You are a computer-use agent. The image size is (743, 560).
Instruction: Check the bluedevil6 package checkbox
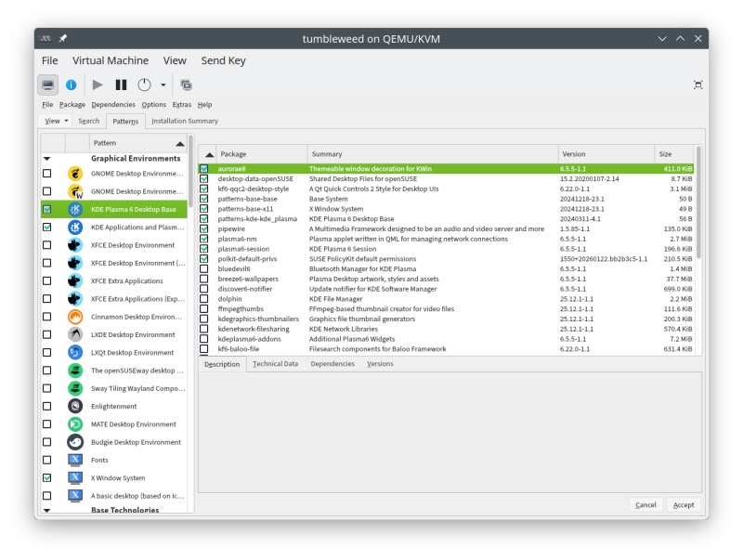[203, 268]
